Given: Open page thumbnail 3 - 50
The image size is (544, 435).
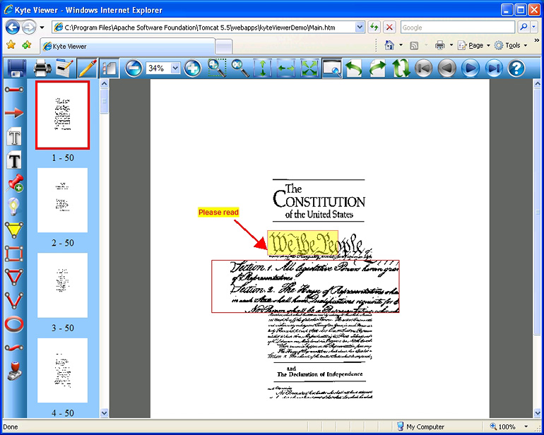Looking at the screenshot, I should (62, 285).
